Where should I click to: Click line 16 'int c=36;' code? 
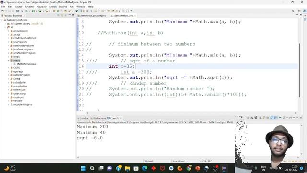click(x=122, y=66)
